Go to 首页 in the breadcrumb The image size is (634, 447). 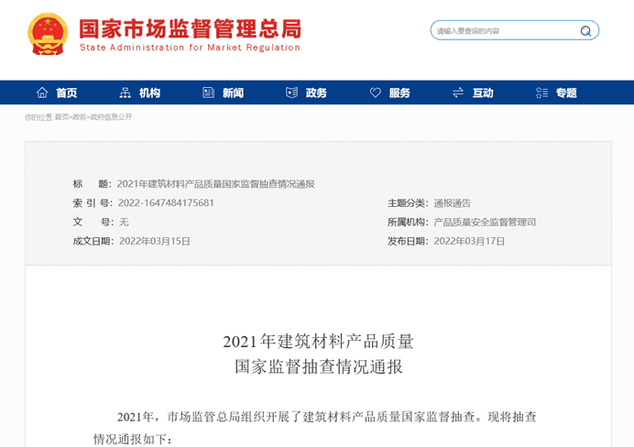point(61,117)
